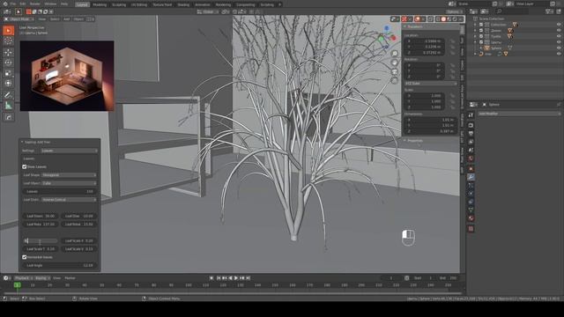Click the viewport pan hand icon
The width and height of the screenshot is (564, 317).
395,63
